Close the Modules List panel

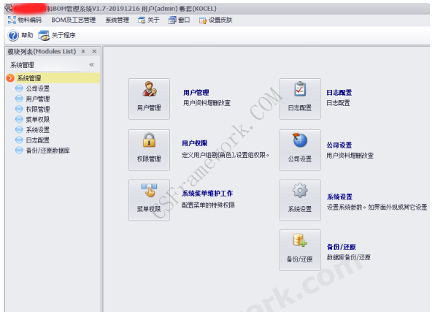94,51
